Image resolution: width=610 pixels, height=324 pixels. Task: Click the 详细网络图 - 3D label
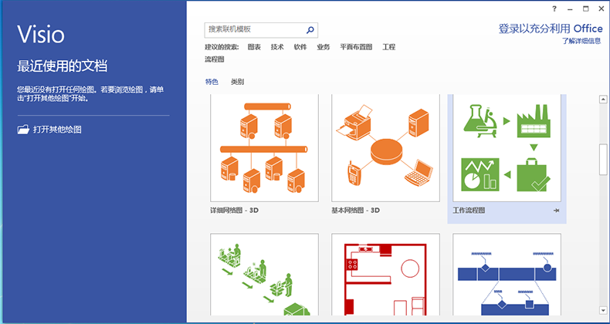click(234, 211)
